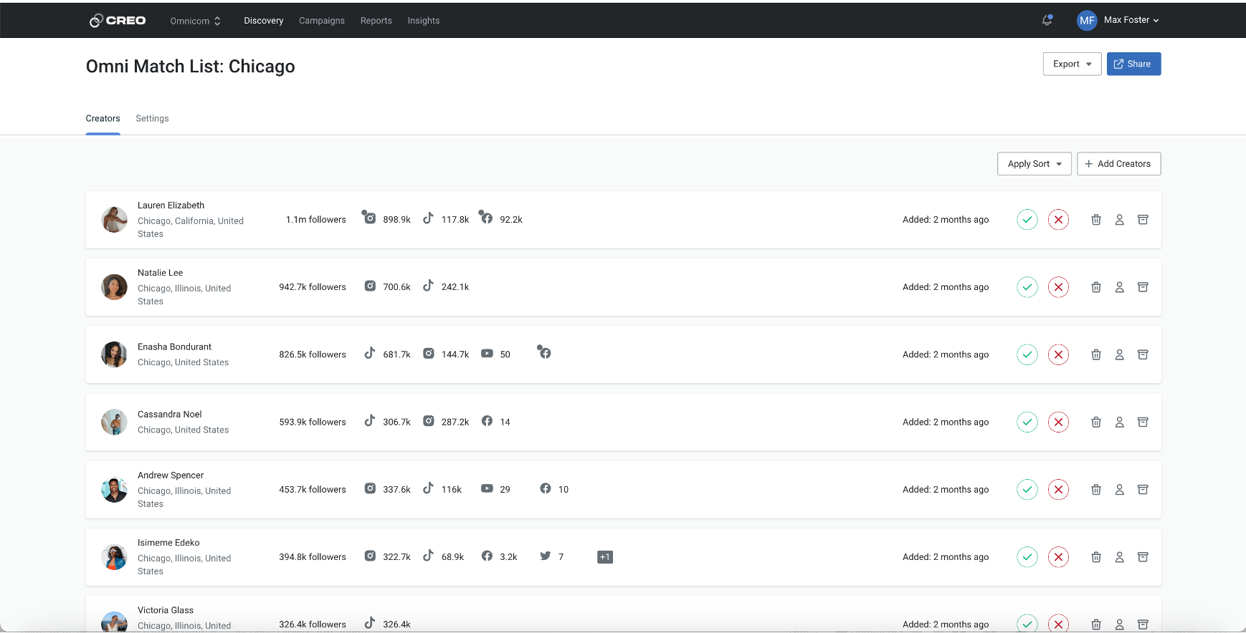The image size is (1246, 633).
Task: Click Cassandra Noel's TikTok icon
Action: (370, 421)
